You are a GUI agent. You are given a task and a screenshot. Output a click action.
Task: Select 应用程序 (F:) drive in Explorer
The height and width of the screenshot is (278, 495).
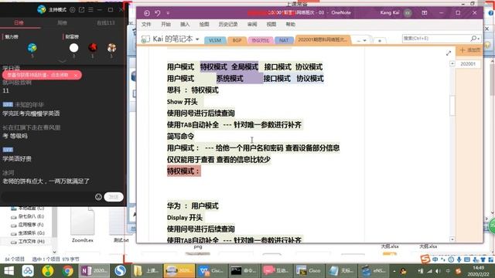click(28, 225)
